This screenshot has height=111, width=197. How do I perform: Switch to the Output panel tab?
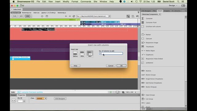[x=13, y=95]
